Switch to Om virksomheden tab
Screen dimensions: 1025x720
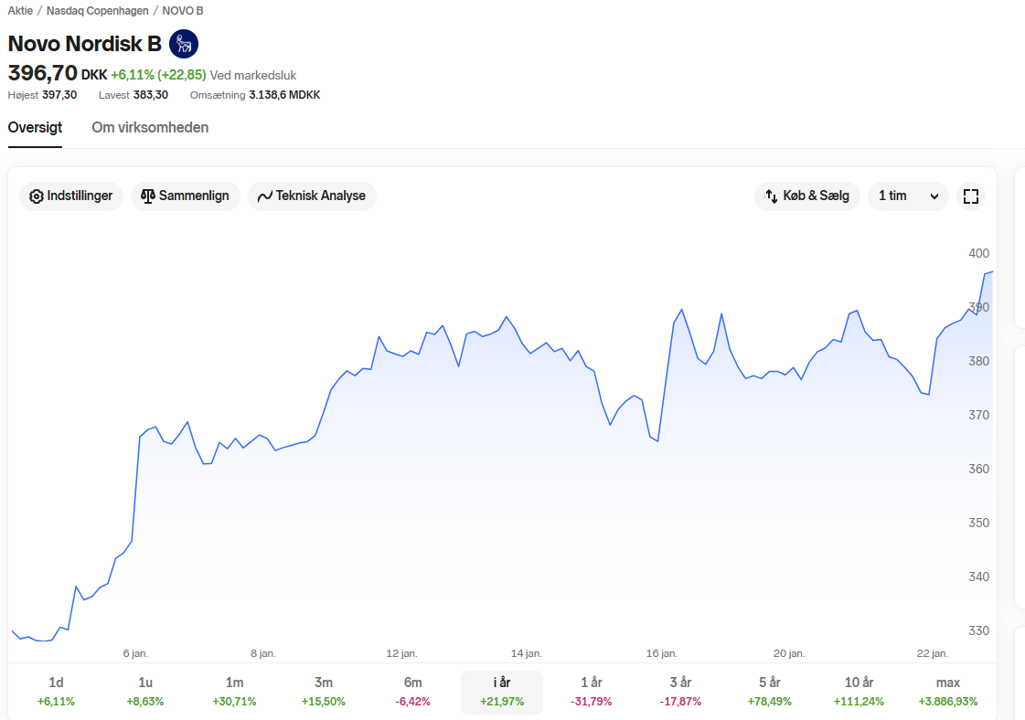(x=150, y=127)
